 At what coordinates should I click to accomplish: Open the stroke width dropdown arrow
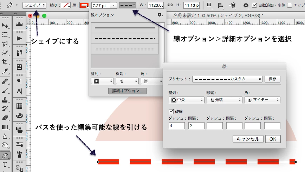click(x=113, y=6)
